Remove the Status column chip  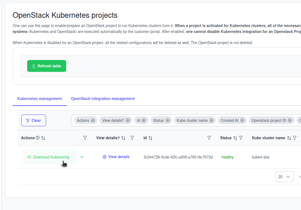(x=168, y=120)
